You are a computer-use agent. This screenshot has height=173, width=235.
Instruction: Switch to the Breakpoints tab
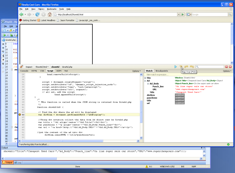(162, 71)
